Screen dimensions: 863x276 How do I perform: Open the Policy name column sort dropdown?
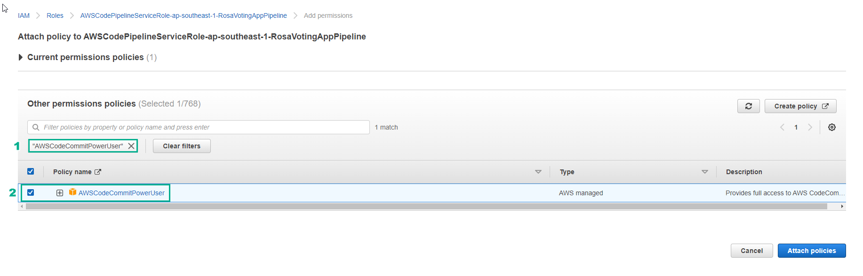tap(538, 172)
